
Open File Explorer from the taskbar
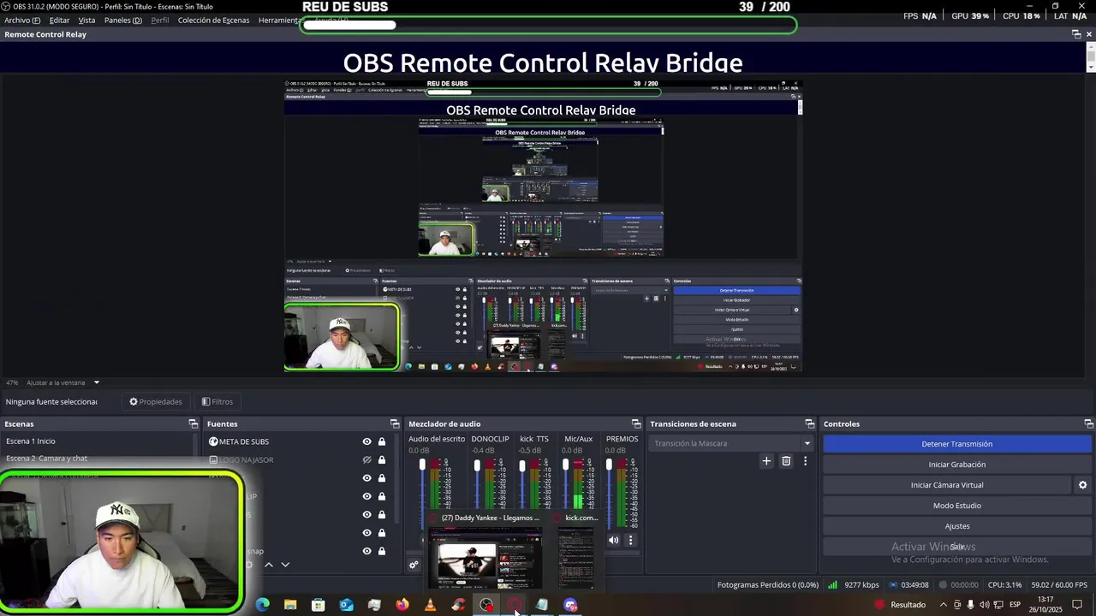pos(290,605)
